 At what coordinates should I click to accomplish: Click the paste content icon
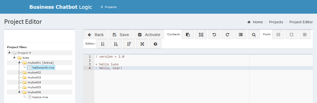188,34
